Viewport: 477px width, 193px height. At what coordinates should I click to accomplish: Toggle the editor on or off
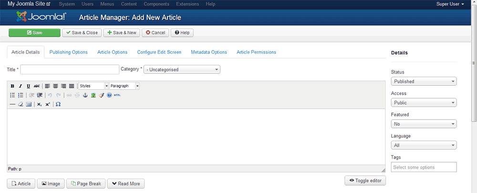(365, 181)
